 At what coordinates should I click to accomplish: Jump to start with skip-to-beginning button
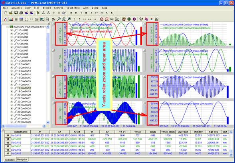[x=71, y=13]
